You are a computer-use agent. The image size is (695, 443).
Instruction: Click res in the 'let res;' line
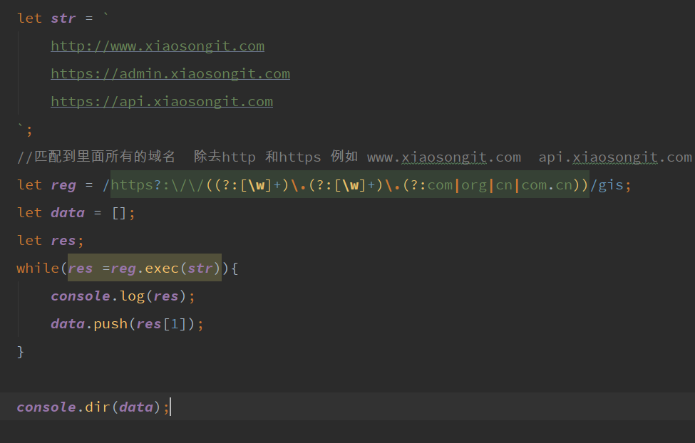(x=63, y=241)
